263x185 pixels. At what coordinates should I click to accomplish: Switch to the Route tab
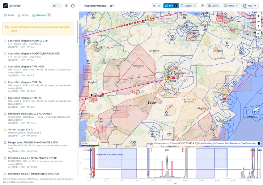click(9, 15)
